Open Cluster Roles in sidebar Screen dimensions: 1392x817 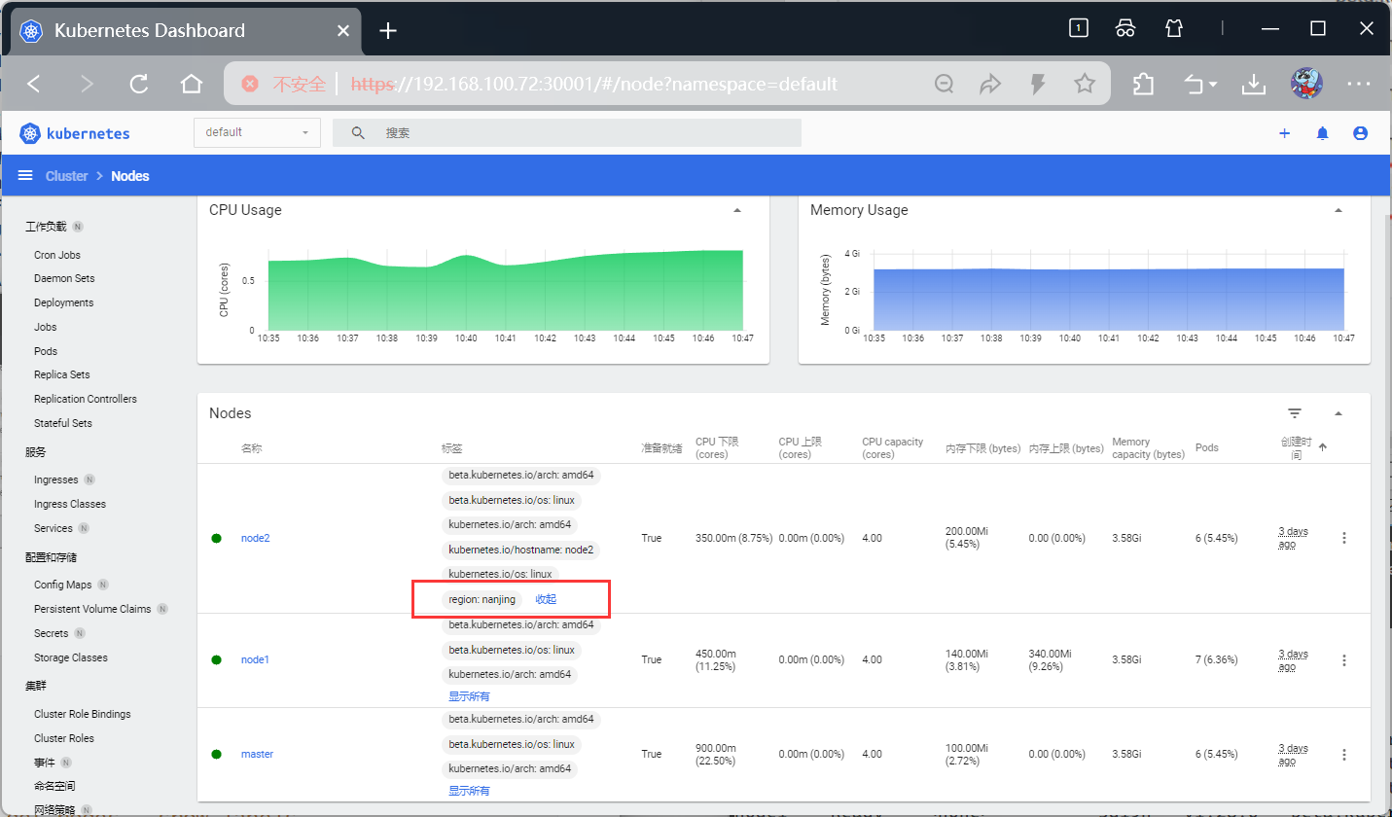pyautogui.click(x=64, y=738)
